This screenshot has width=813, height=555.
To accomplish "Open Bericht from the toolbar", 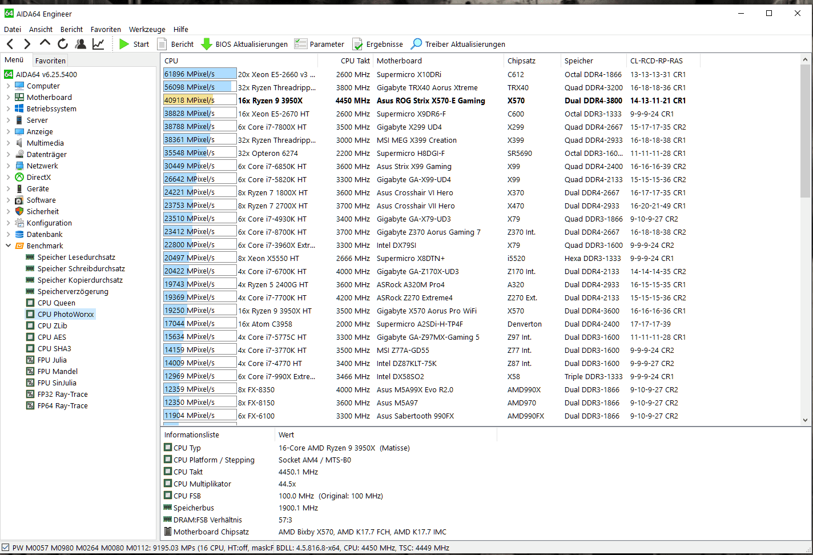I will (x=176, y=44).
